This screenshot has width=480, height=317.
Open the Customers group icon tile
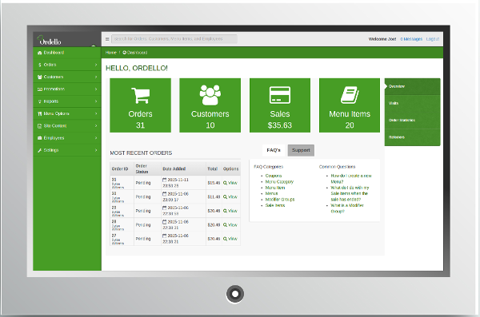coord(210,105)
